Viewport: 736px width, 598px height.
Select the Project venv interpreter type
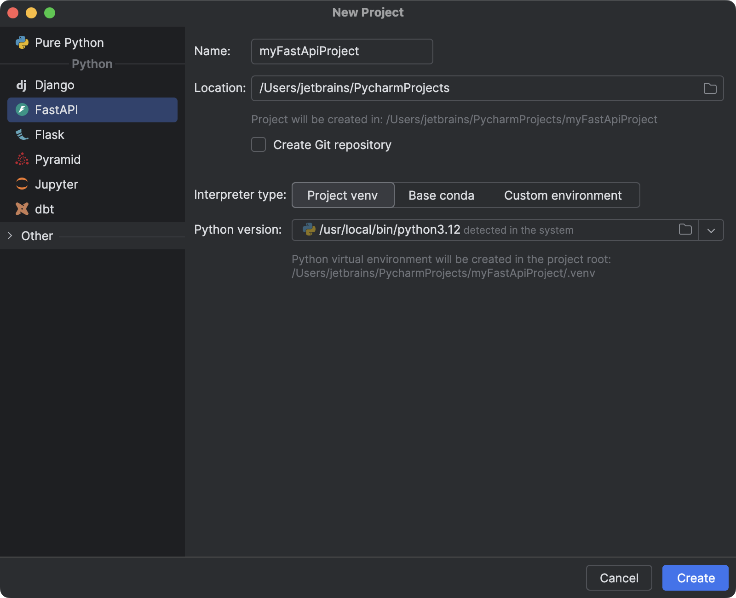coord(342,195)
